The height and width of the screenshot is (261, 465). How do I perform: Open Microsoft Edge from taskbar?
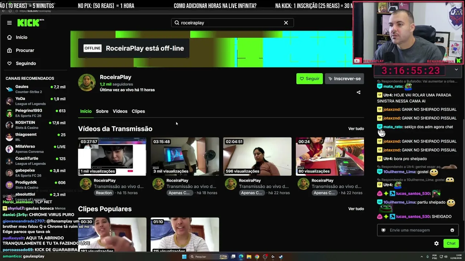pos(241,257)
